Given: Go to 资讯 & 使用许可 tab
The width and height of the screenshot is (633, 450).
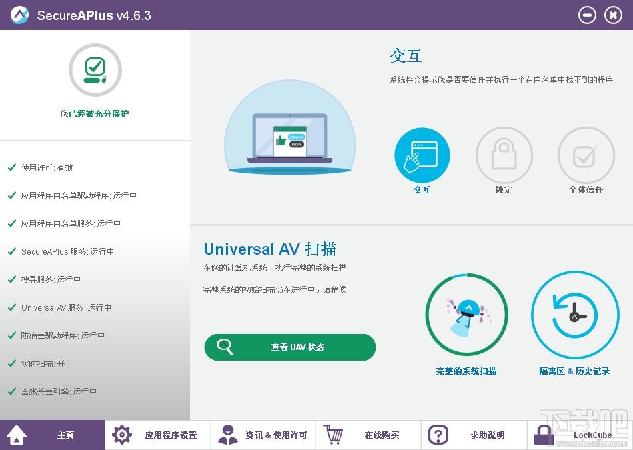Looking at the screenshot, I should (263, 435).
